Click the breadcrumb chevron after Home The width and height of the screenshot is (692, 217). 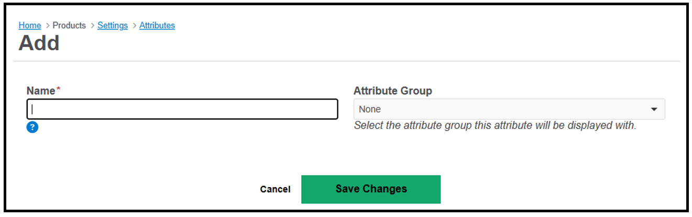pos(47,25)
